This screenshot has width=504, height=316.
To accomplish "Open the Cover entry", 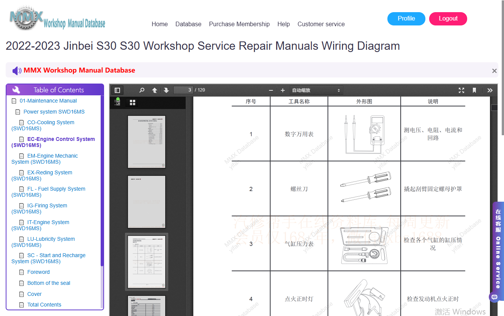I will tap(35, 294).
